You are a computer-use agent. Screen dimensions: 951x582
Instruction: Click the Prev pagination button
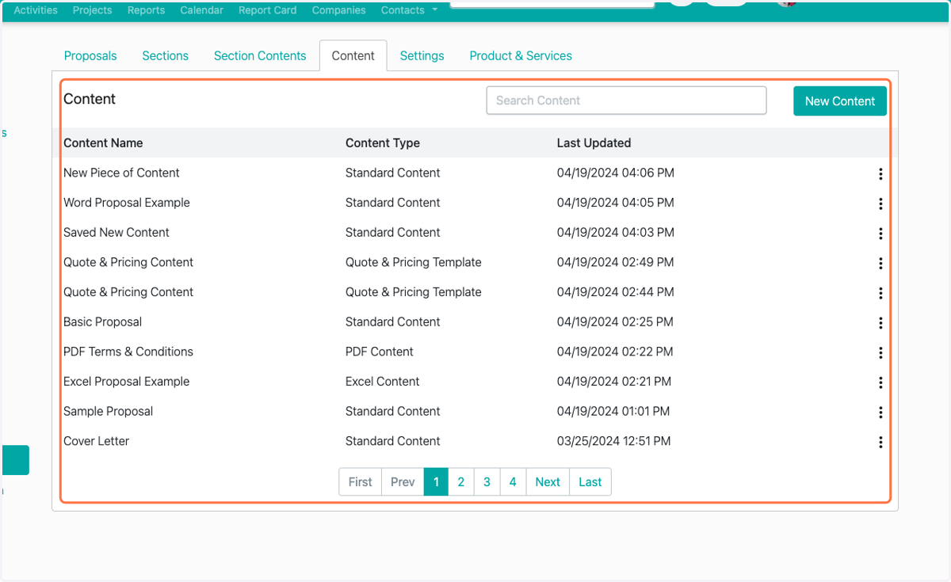click(403, 481)
